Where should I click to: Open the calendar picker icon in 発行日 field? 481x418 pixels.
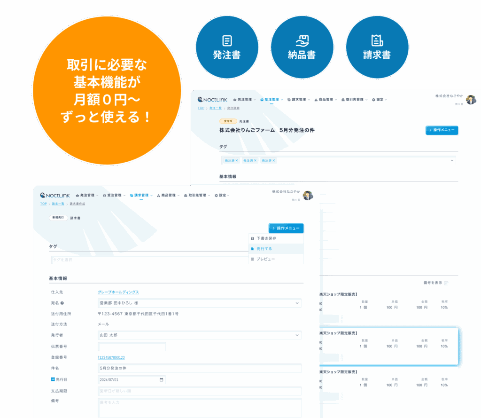162,379
